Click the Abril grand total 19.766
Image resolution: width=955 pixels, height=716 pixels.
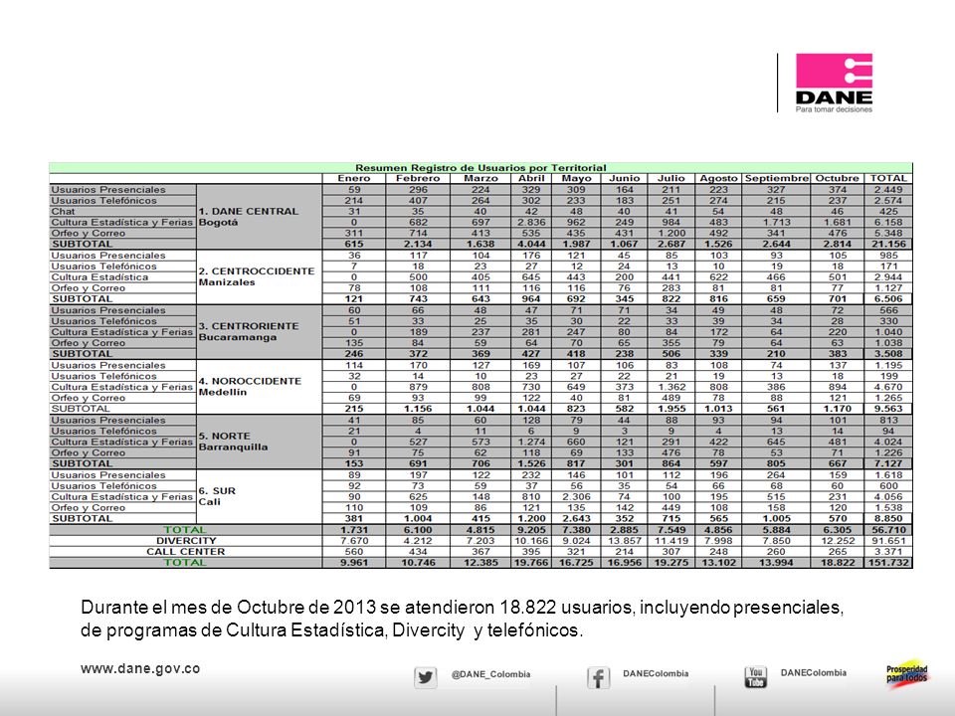coord(531,563)
